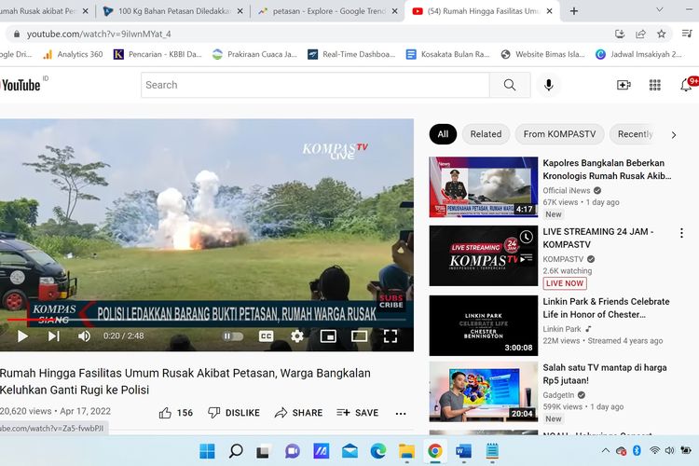Screen dimensions: 699x466
Task: Open Analytics 360 bookmark
Action: [73, 54]
